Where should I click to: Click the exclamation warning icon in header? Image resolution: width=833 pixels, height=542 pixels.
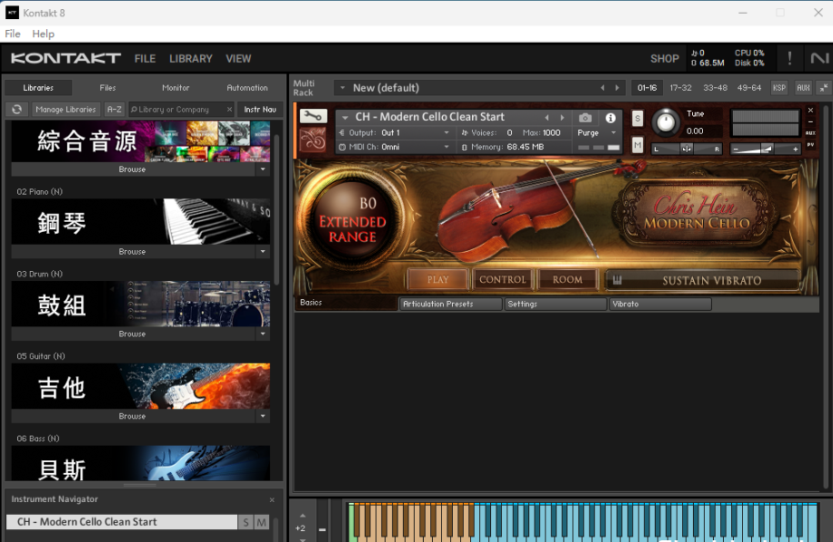coord(789,58)
